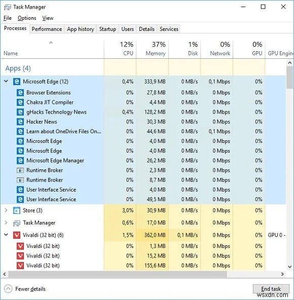The height and width of the screenshot is (300, 294).
Task: Click User Interface Service 4,0 MB icon
Action: click(20, 190)
